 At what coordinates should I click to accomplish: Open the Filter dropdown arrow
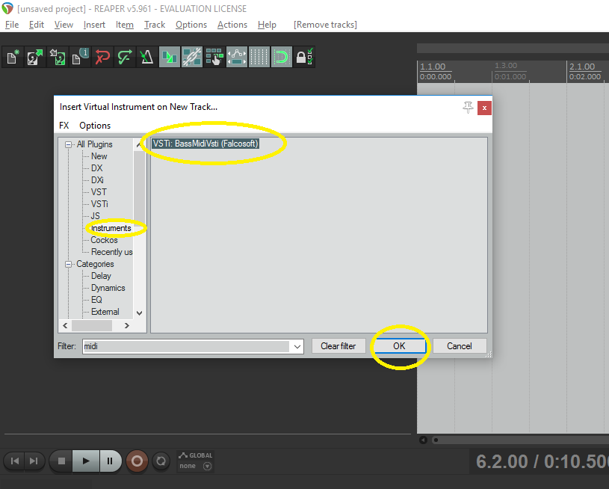[x=297, y=346]
